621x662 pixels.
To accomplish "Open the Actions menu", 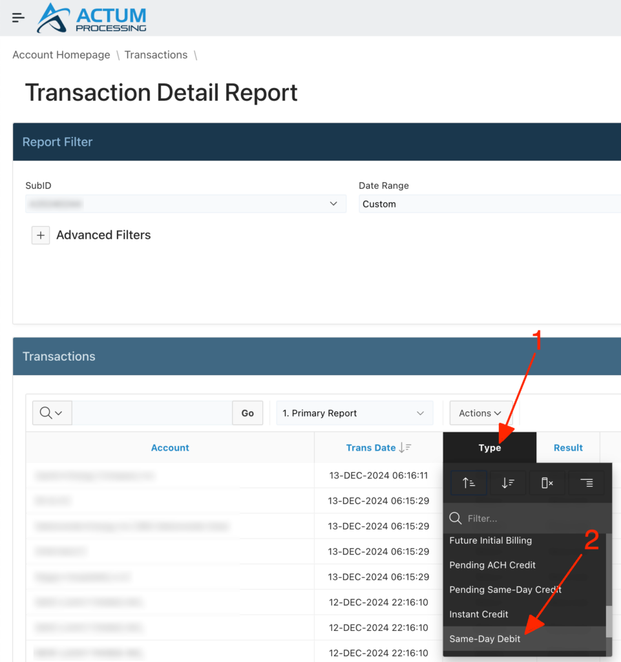I will (481, 412).
